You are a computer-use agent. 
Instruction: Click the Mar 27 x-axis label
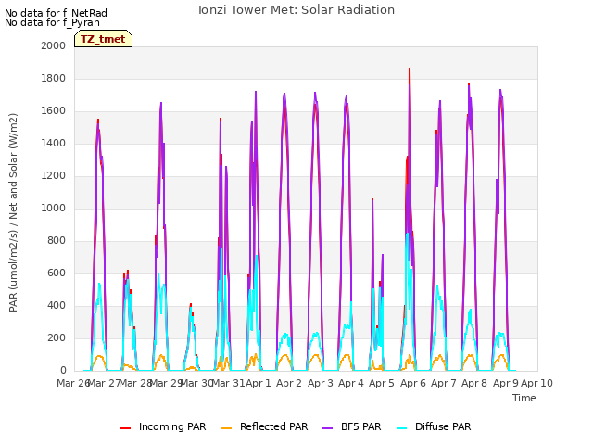click(104, 383)
